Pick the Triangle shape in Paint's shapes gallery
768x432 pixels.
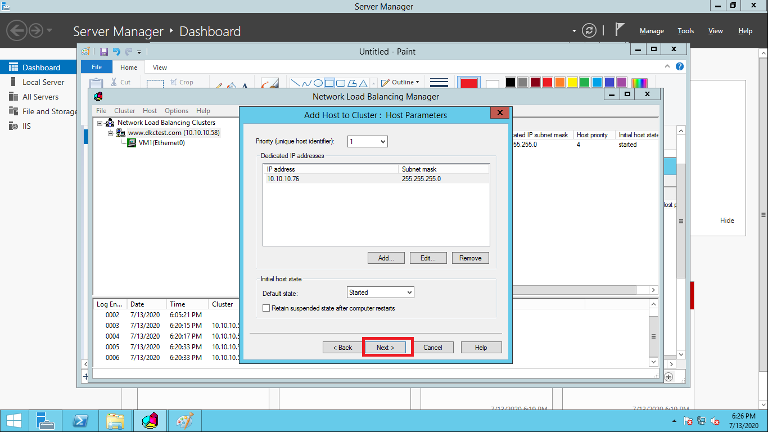(x=363, y=83)
